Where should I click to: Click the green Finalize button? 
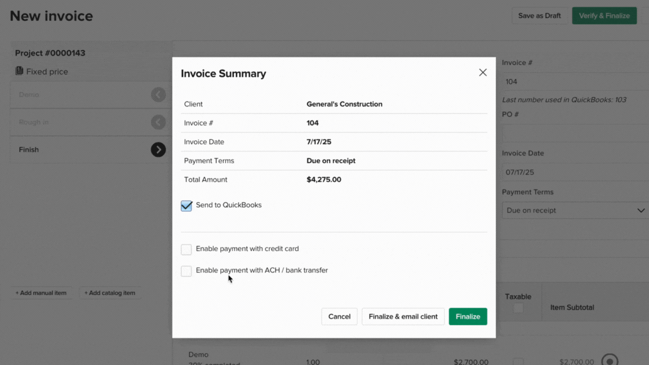pyautogui.click(x=468, y=316)
